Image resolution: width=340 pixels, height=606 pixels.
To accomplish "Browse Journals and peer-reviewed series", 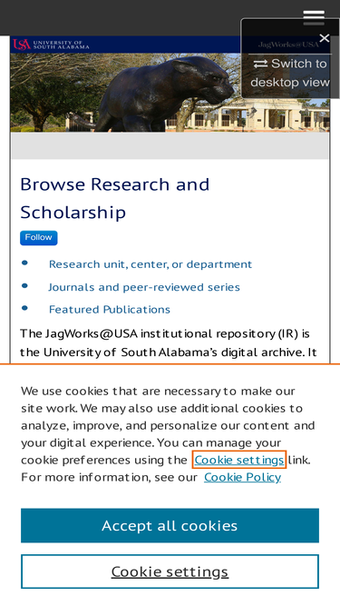I will tap(144, 287).
